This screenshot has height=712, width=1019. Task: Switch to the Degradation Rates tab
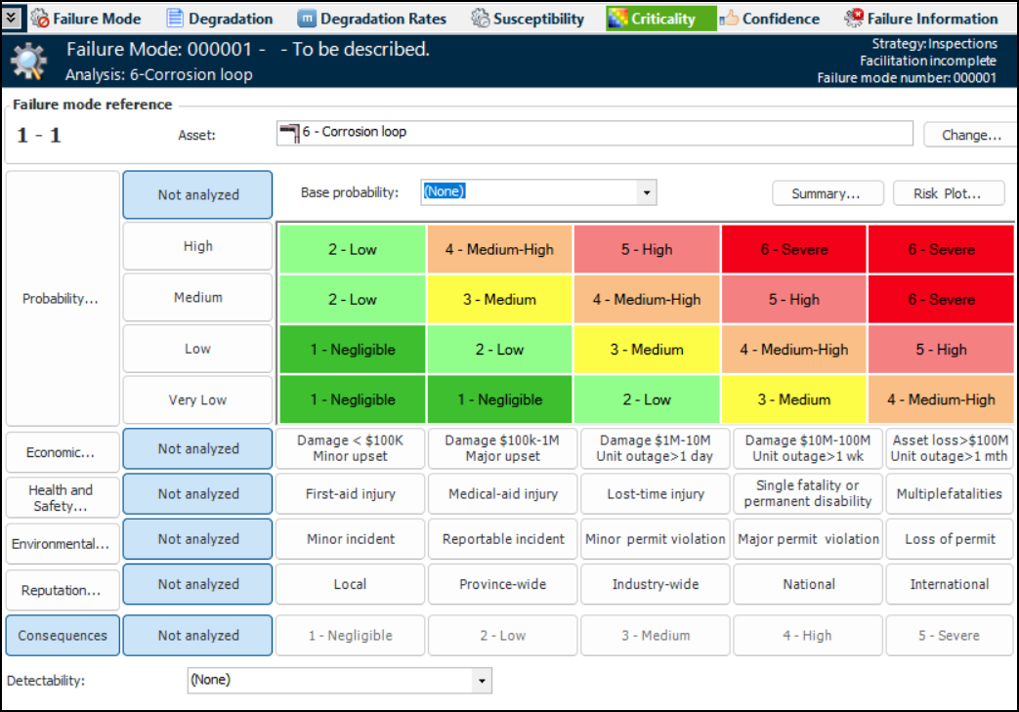[x=383, y=19]
